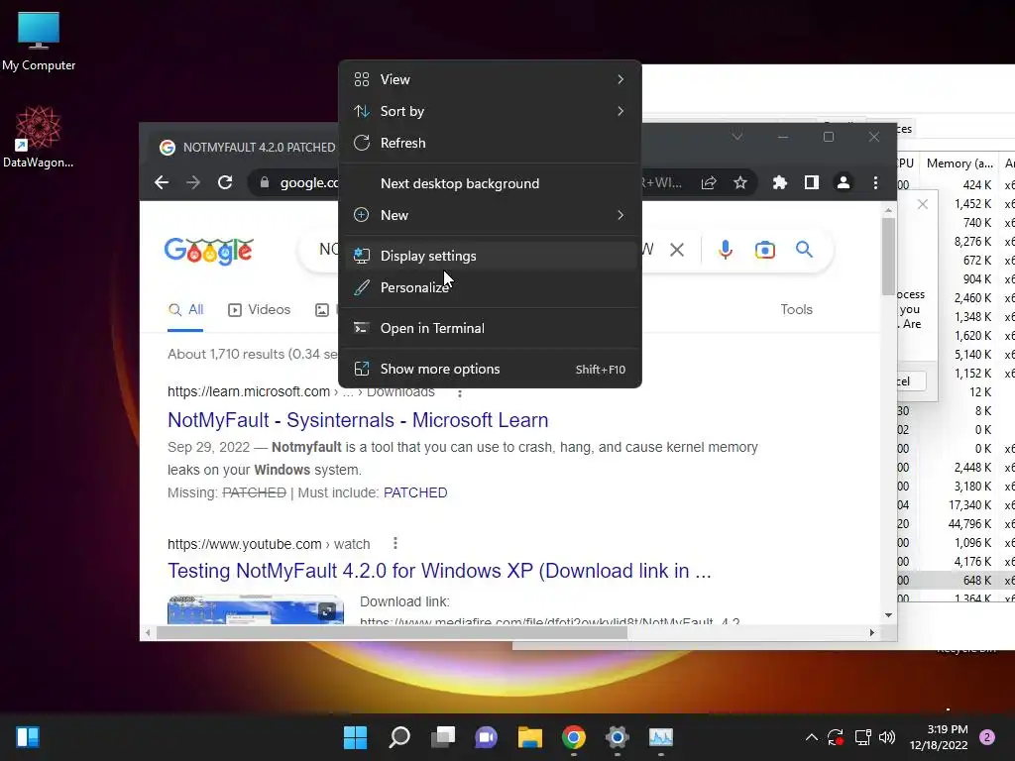Expand the Sort by submenu
The image size is (1015, 761).
click(x=490, y=111)
